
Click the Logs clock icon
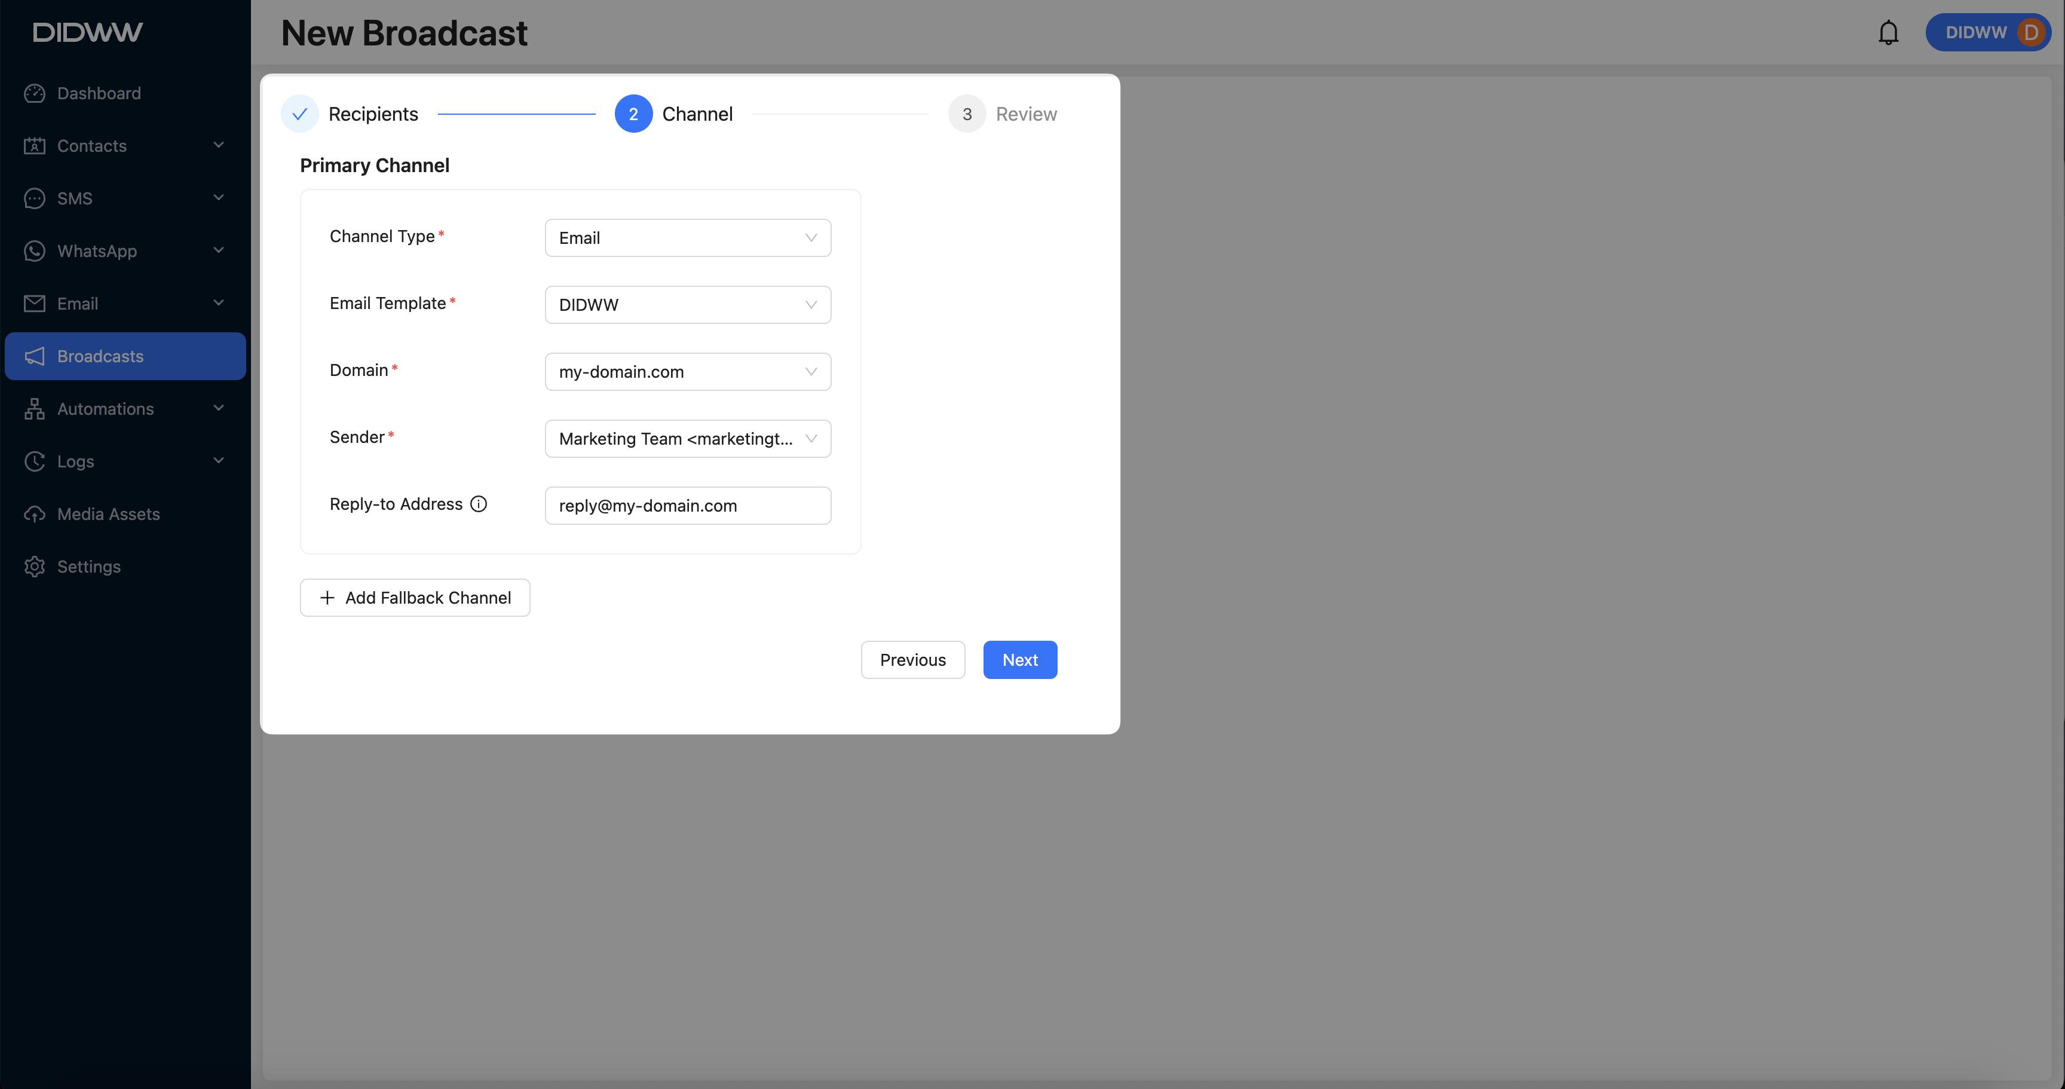coord(35,461)
